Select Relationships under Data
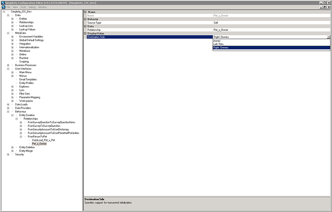Screen dimensions: 332x212 (x=26, y=22)
